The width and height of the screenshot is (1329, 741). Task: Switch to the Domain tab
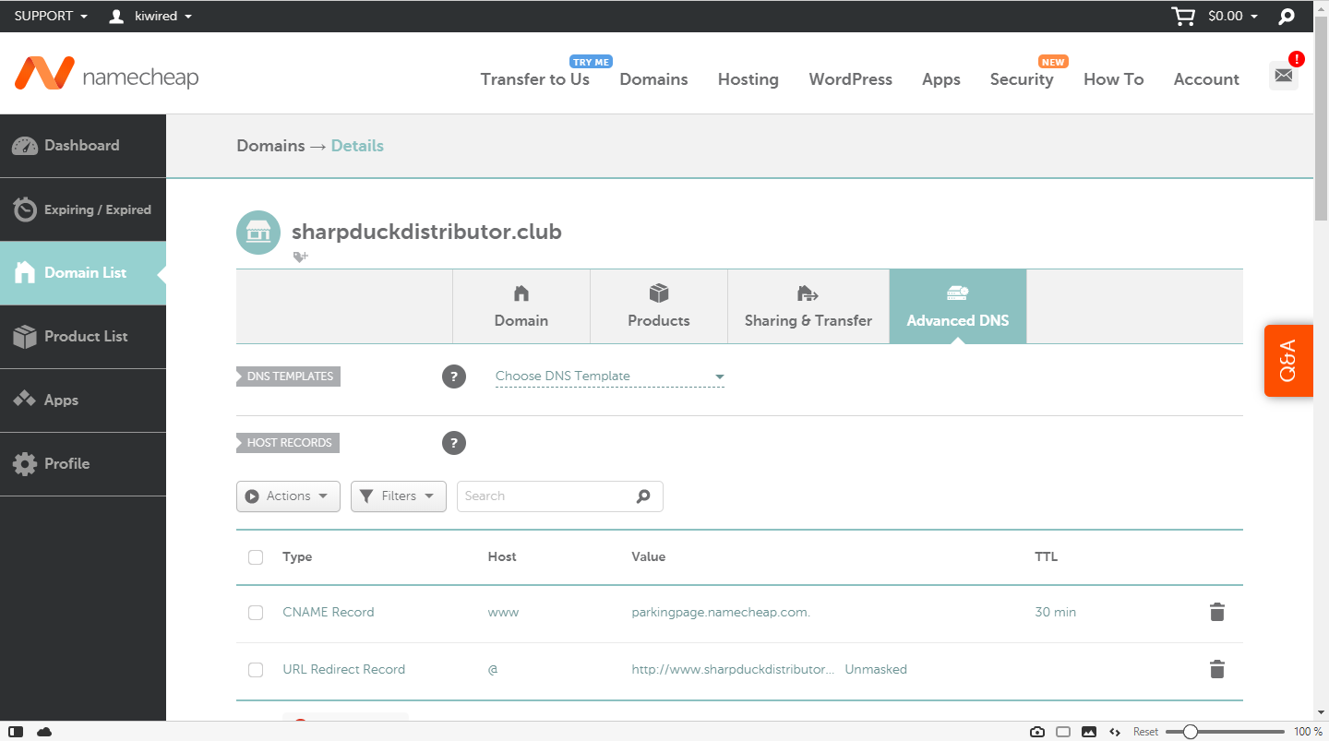[x=521, y=306]
